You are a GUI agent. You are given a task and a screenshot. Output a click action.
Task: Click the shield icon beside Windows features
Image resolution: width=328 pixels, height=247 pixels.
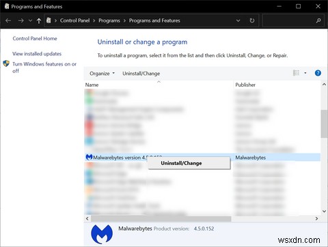pos(6,63)
